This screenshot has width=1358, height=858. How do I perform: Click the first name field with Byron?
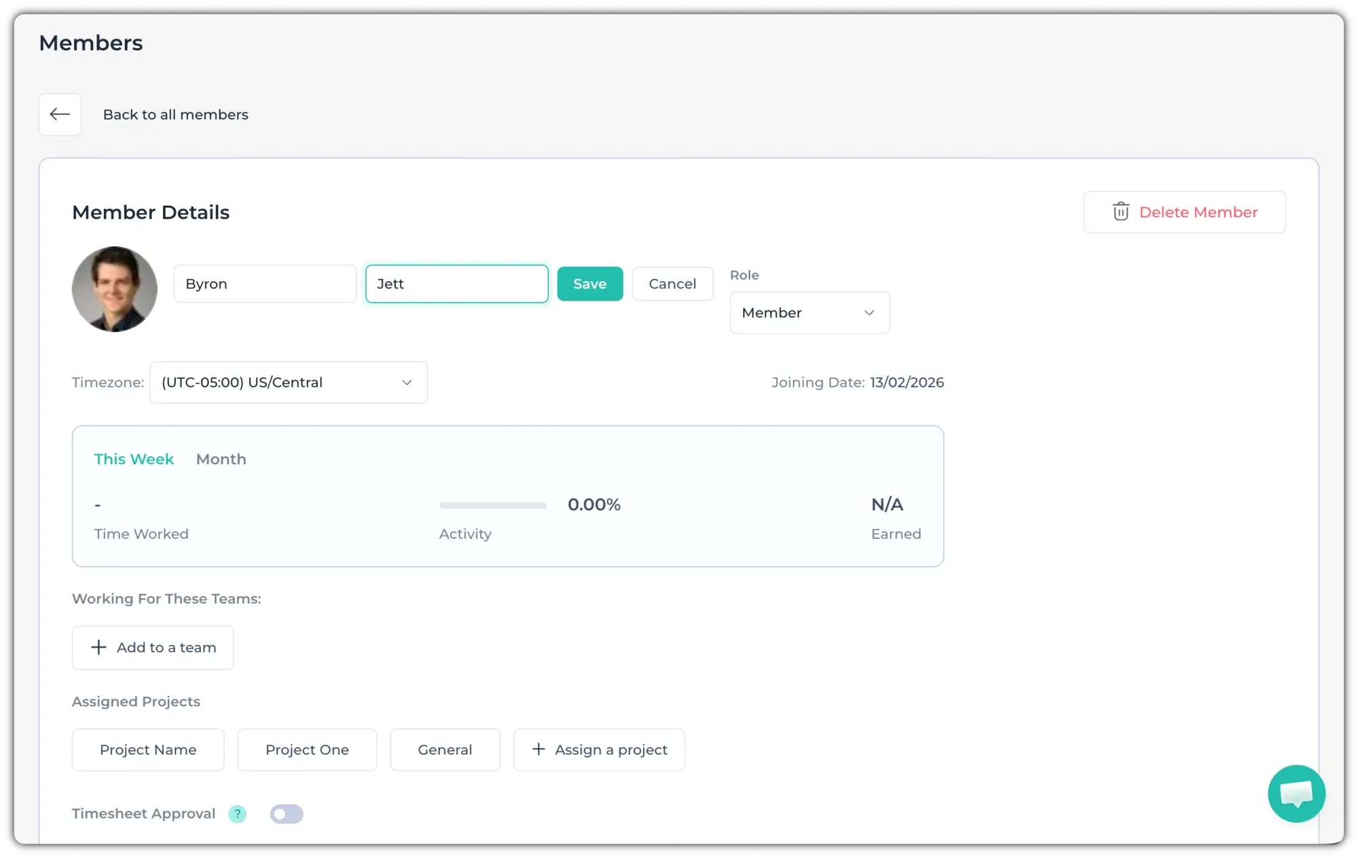pyautogui.click(x=265, y=284)
